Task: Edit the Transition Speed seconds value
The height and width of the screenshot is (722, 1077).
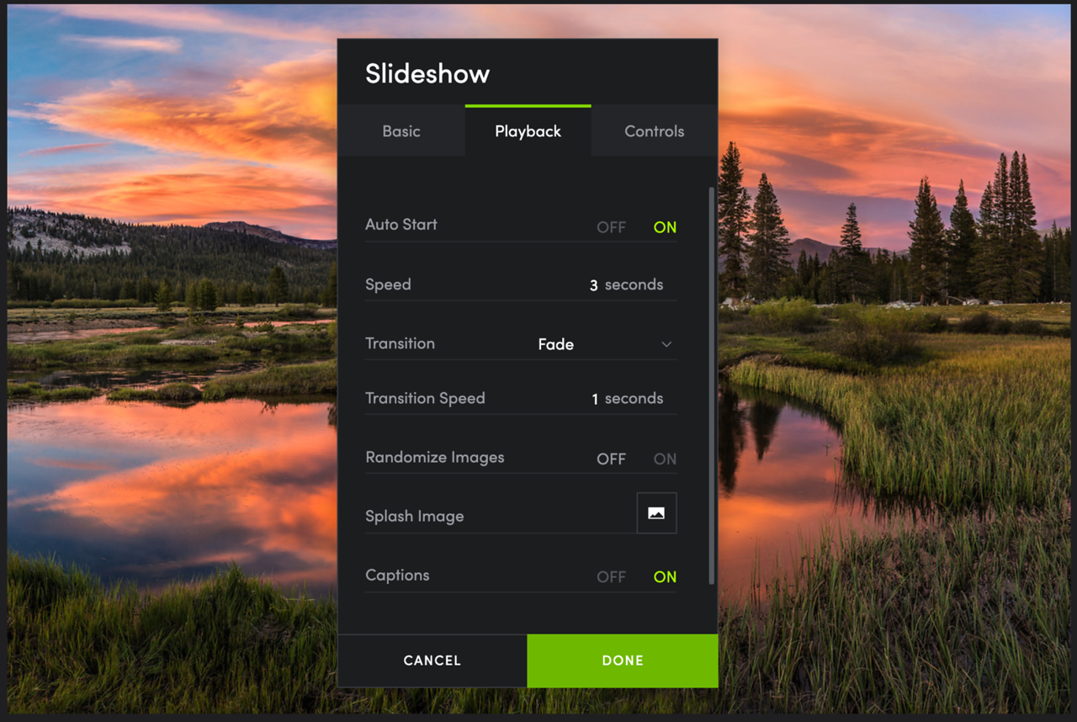Action: [594, 399]
